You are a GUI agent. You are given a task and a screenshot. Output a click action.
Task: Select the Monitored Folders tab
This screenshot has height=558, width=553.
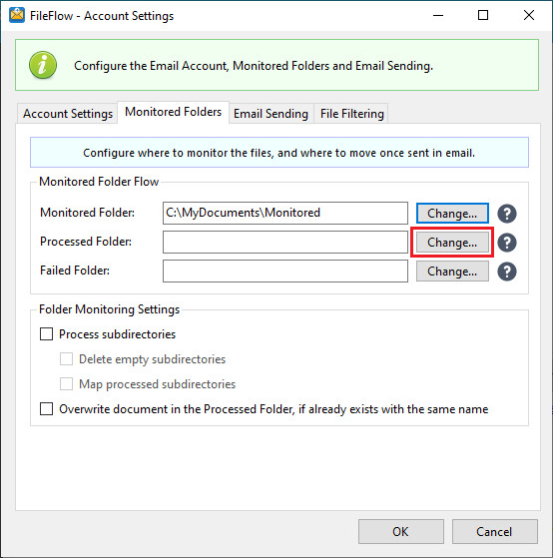tap(174, 112)
